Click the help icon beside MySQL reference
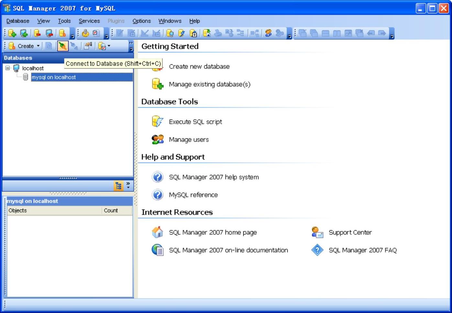The image size is (452, 313). pos(158,195)
